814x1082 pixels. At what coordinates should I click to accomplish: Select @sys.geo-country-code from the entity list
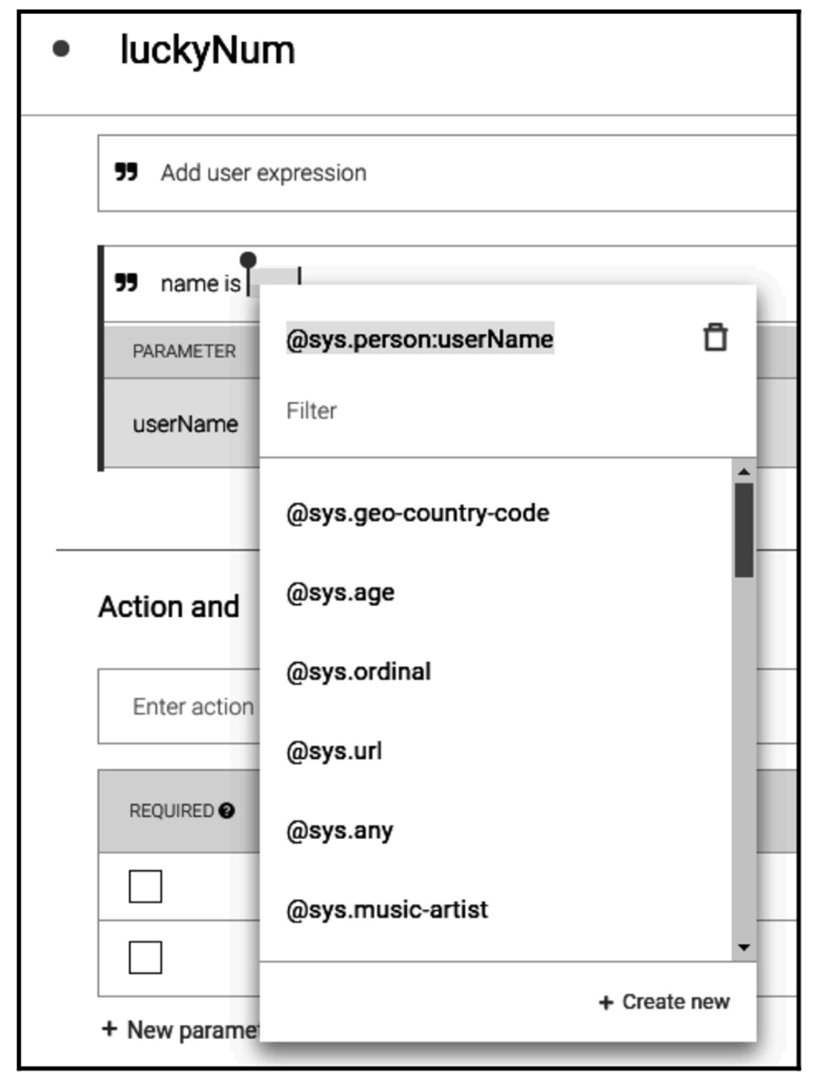pos(417,512)
